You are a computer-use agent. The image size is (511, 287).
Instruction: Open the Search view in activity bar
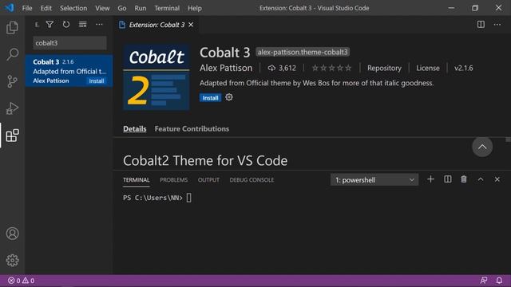tap(13, 54)
